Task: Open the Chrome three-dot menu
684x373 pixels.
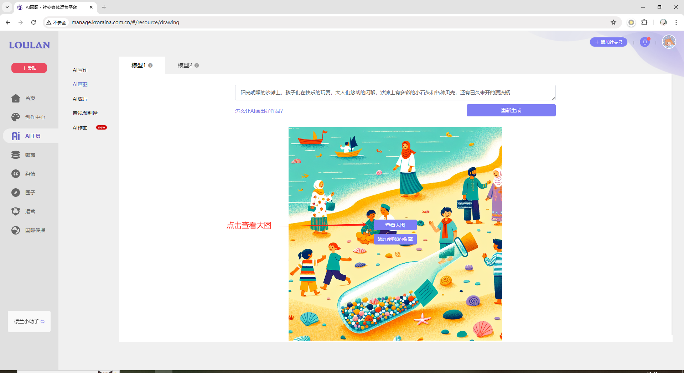Action: click(676, 22)
